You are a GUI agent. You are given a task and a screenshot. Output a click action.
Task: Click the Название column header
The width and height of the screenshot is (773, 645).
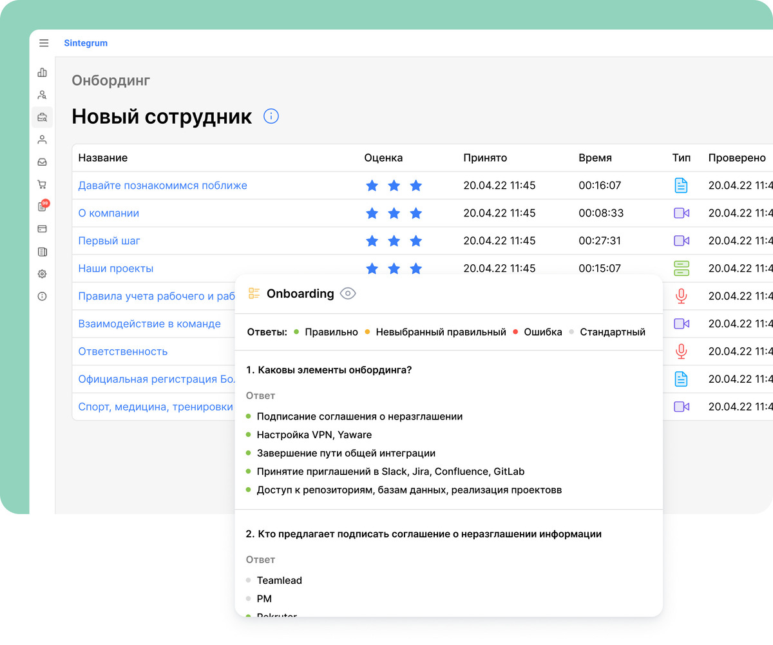click(x=103, y=158)
